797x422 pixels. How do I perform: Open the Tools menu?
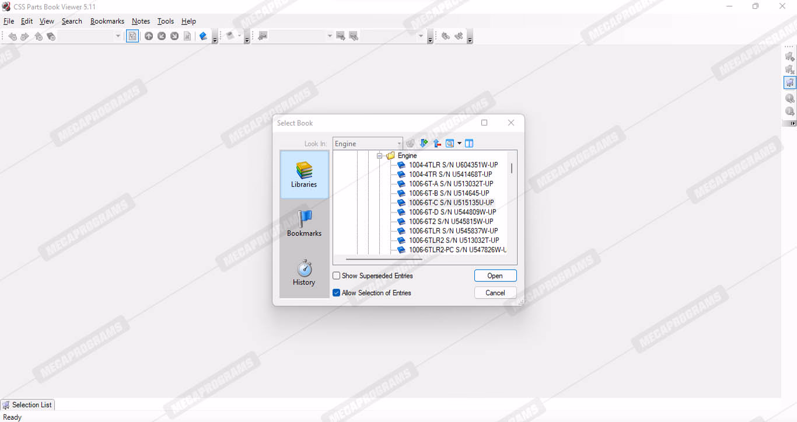(165, 21)
